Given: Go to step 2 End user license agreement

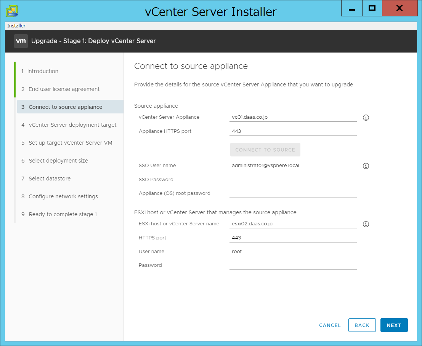Looking at the screenshot, I should 60,89.
